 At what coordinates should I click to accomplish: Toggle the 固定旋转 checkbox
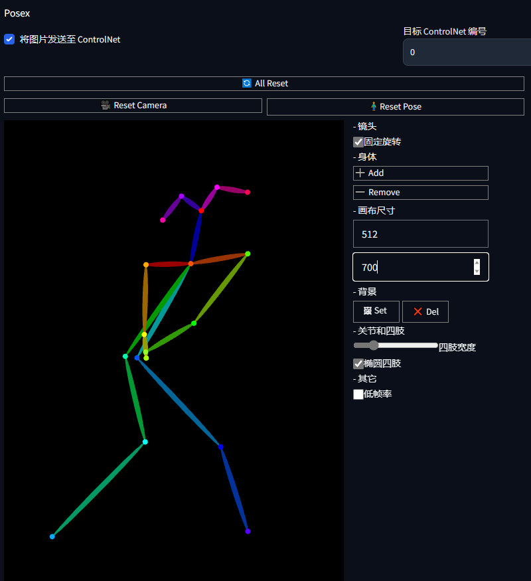pyautogui.click(x=358, y=142)
